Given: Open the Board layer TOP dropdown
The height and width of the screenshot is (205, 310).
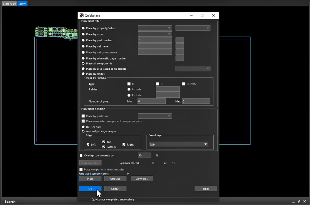Looking at the screenshot, I should pos(178,144).
